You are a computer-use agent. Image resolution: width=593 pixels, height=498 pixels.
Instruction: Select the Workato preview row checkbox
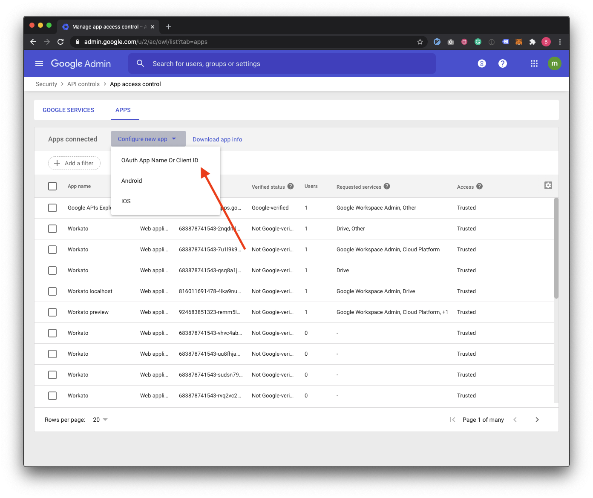(x=52, y=312)
